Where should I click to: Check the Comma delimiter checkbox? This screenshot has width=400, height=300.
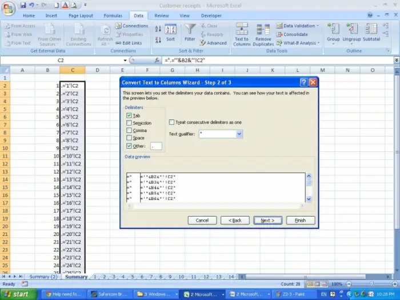[x=129, y=130]
